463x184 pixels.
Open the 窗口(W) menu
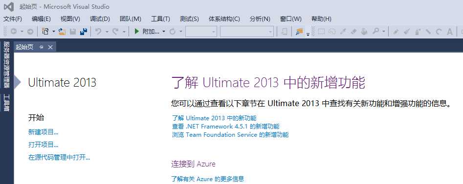(291, 19)
